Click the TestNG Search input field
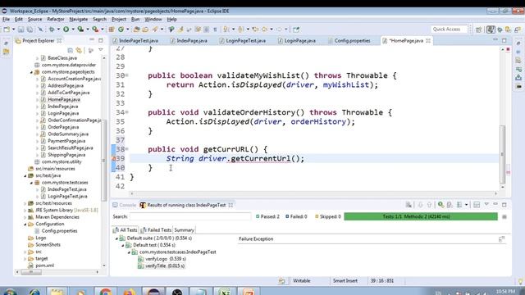525x295 pixels. tap(190, 216)
